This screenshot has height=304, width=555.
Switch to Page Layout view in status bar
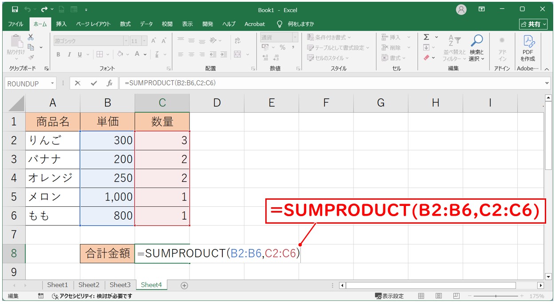439,296
